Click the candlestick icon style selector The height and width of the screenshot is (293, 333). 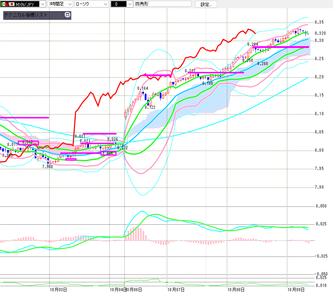[x=121, y=4]
